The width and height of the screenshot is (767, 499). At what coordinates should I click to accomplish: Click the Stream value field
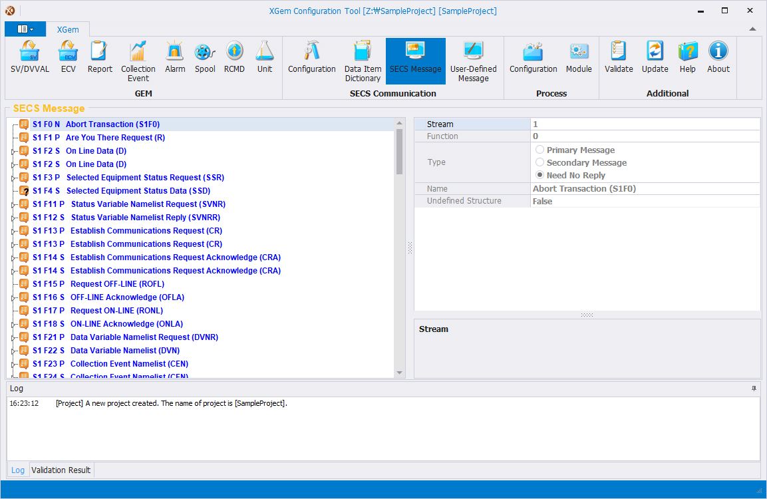tap(645, 124)
